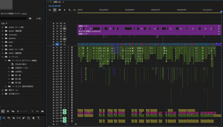This screenshot has width=223, height=127.
Task: Expand the GRAPHIC bin
Action: (3, 38)
